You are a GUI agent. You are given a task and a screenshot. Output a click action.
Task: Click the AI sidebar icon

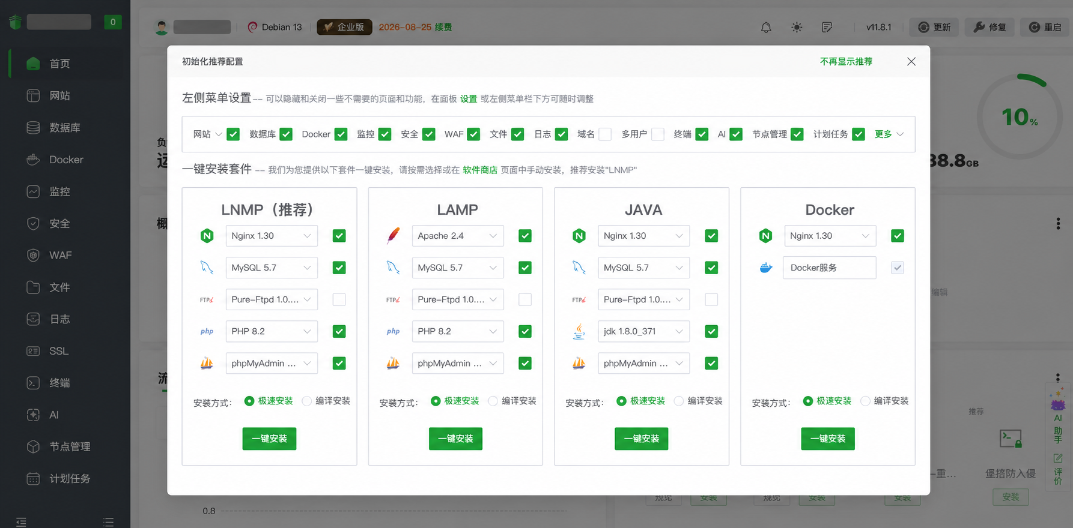[x=33, y=415]
